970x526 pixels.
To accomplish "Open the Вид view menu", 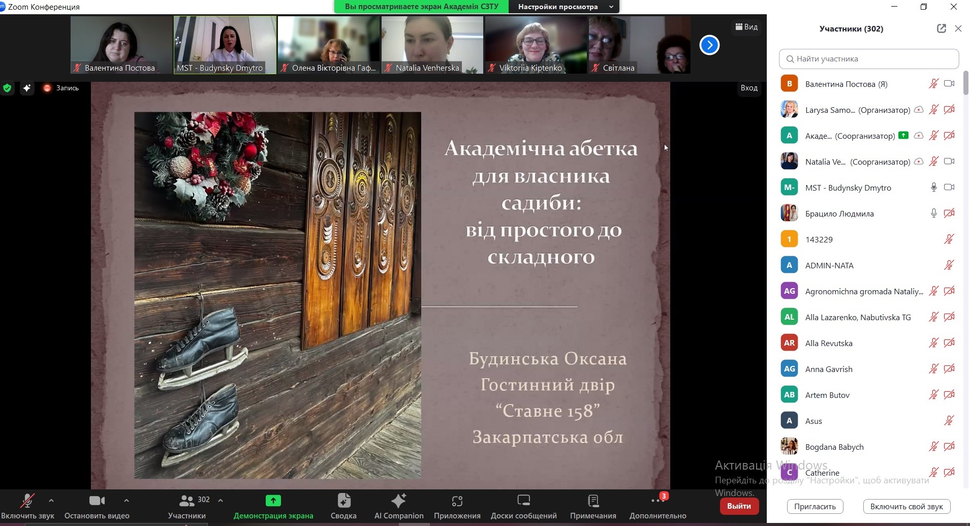I will pyautogui.click(x=746, y=27).
